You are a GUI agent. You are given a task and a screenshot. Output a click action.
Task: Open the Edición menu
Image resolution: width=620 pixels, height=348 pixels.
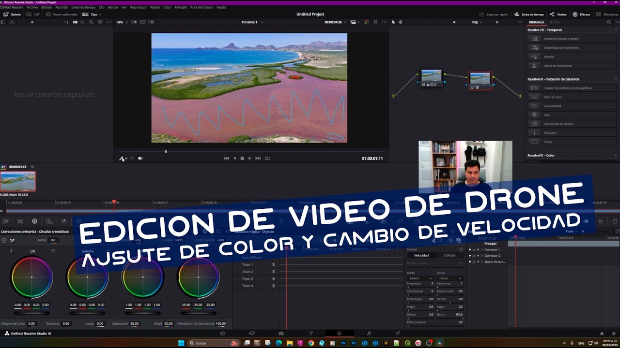point(46,8)
